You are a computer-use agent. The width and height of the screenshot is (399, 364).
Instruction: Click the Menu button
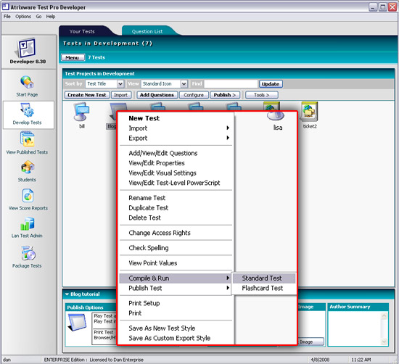[x=73, y=57]
